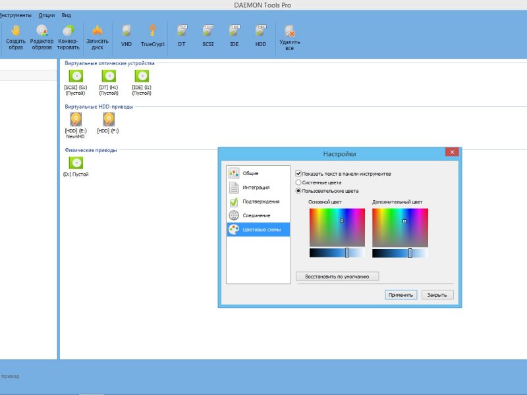Viewport: 527px width, 395px height.
Task: Add a DT virtual drive
Action: [x=182, y=36]
